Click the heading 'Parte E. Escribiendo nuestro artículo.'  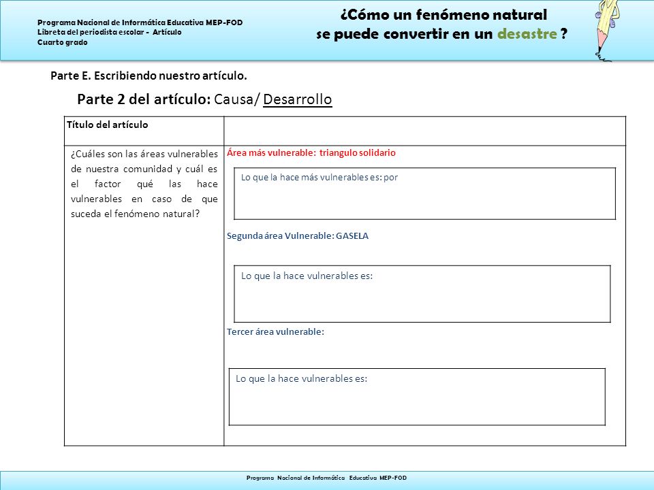[149, 76]
